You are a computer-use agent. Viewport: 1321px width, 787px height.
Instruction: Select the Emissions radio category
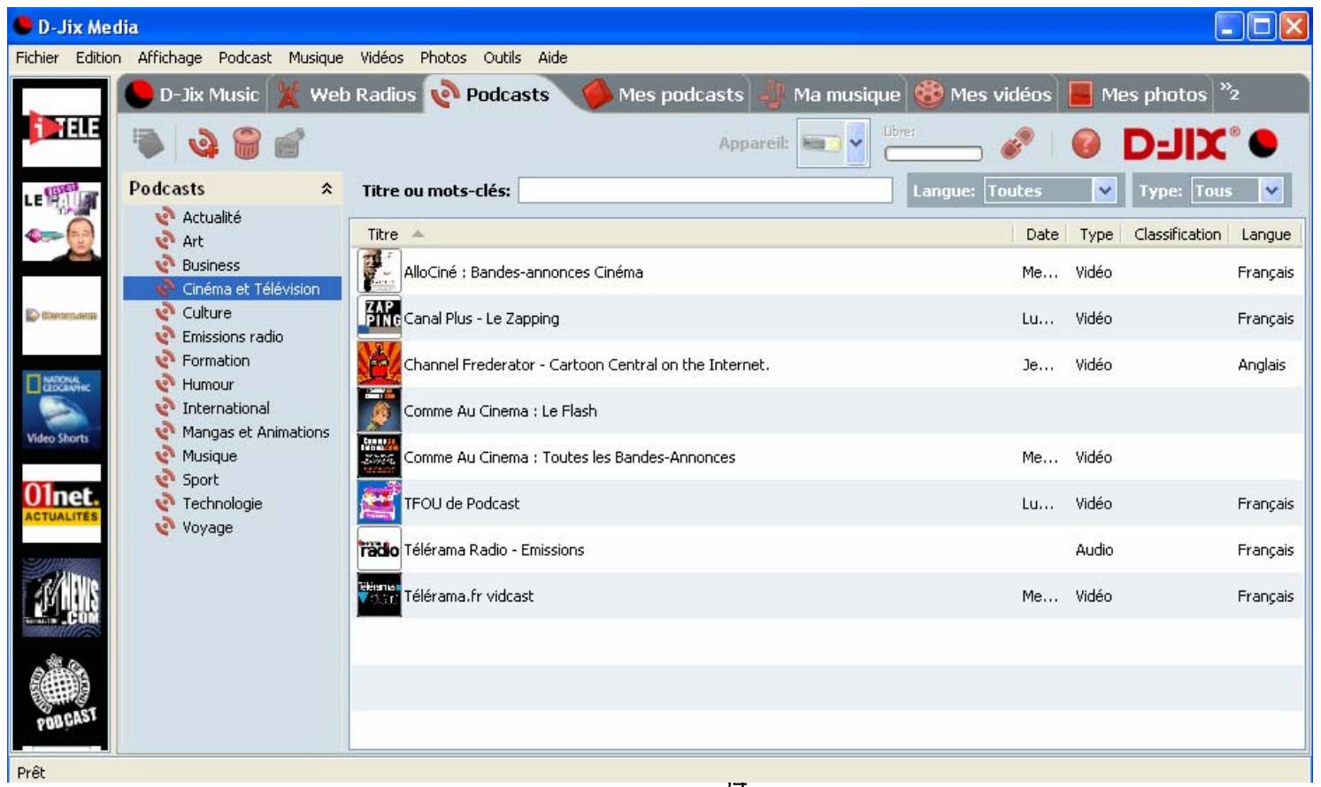(233, 336)
